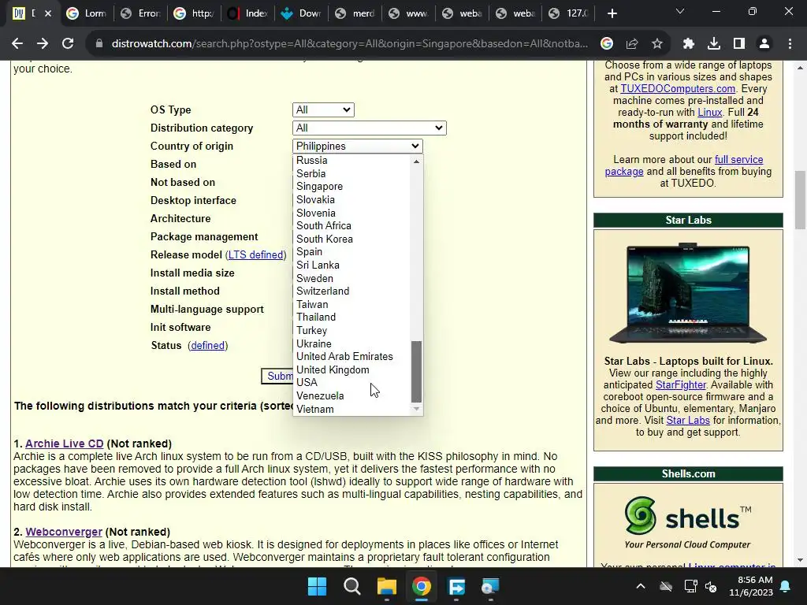Click the Chrome icon in the taskbar

click(421, 586)
